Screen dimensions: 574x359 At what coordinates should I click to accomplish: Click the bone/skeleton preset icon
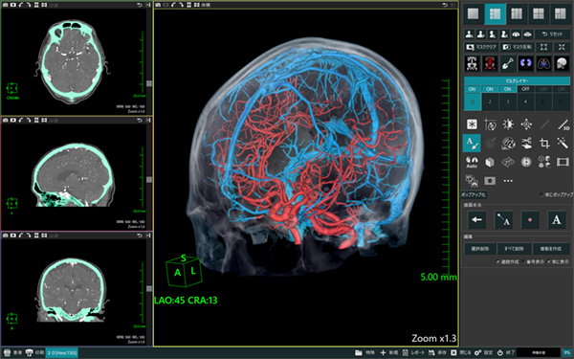[472, 63]
